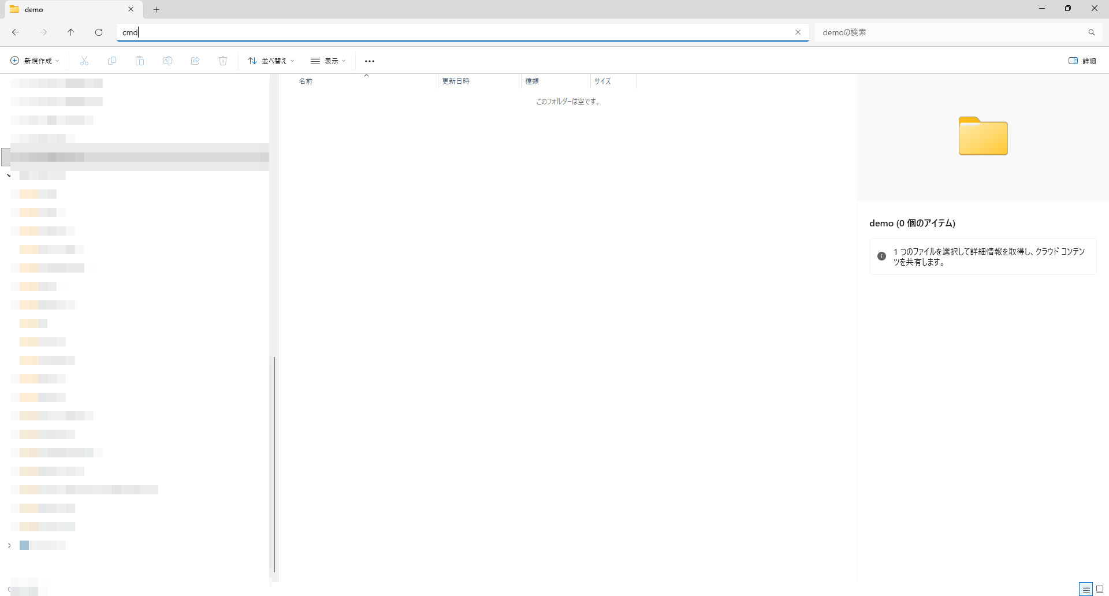The height and width of the screenshot is (596, 1109).
Task: Go up one folder level
Action: [x=71, y=32]
